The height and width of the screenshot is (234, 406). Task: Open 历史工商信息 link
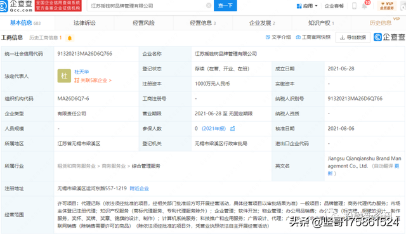coord(45,38)
